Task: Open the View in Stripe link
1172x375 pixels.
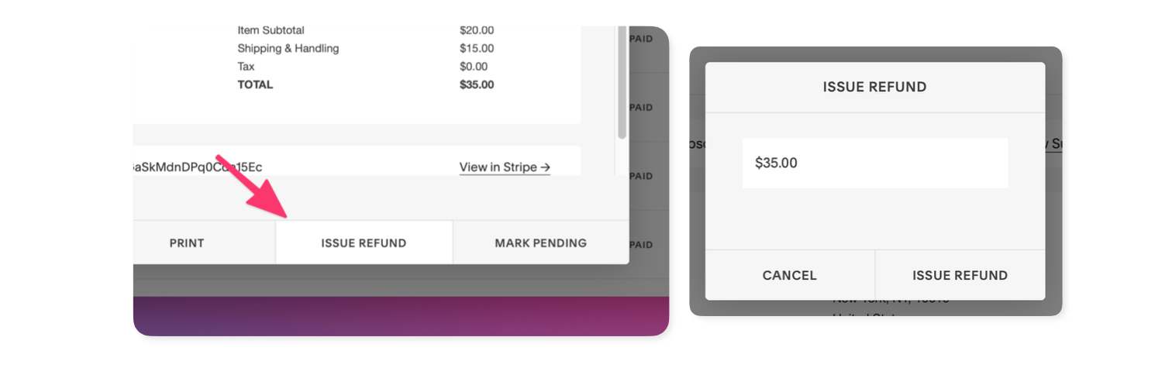Action: 505,167
